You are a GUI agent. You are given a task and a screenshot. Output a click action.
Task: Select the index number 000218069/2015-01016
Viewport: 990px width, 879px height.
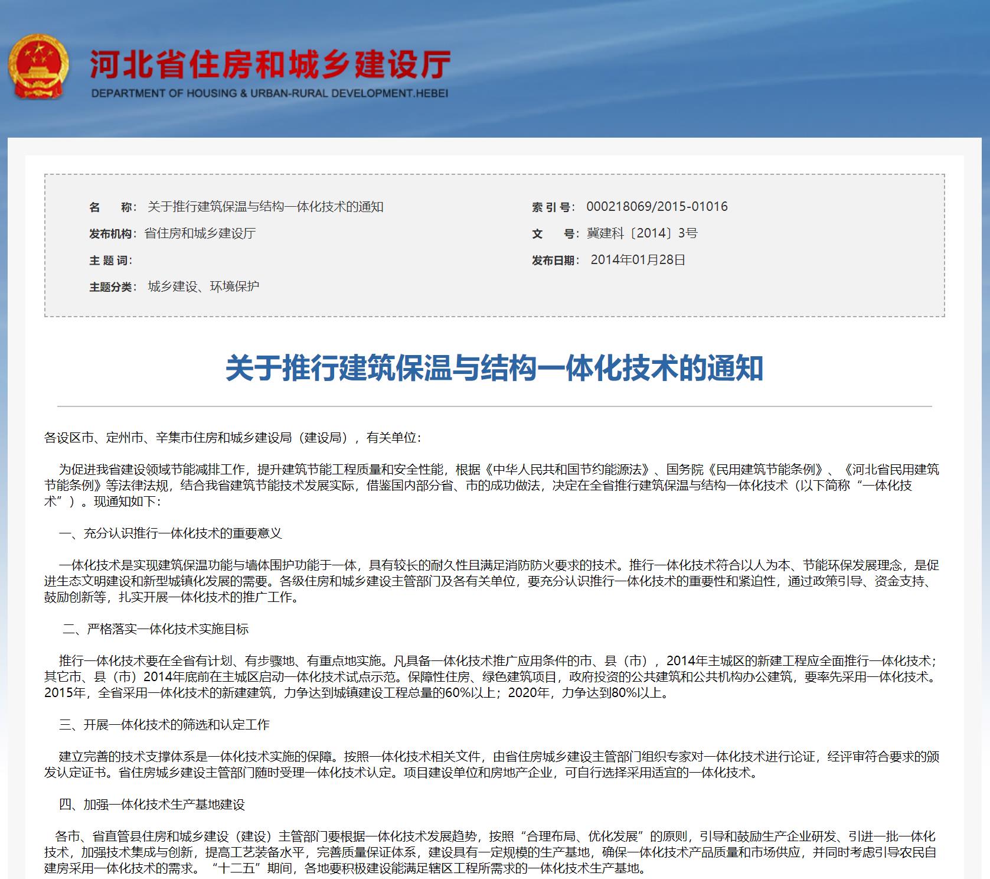[x=656, y=207]
